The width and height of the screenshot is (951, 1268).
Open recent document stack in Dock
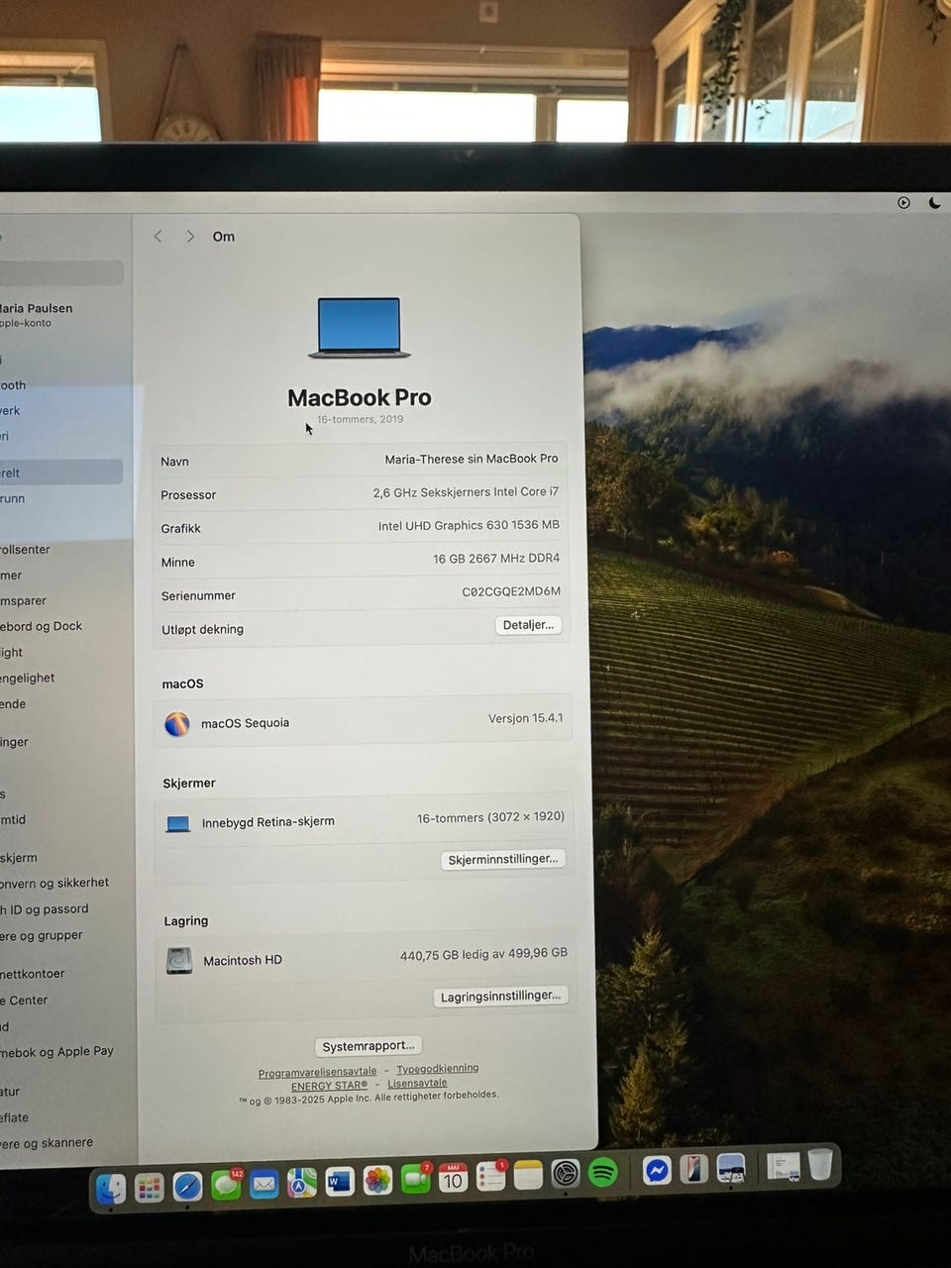point(784,1167)
